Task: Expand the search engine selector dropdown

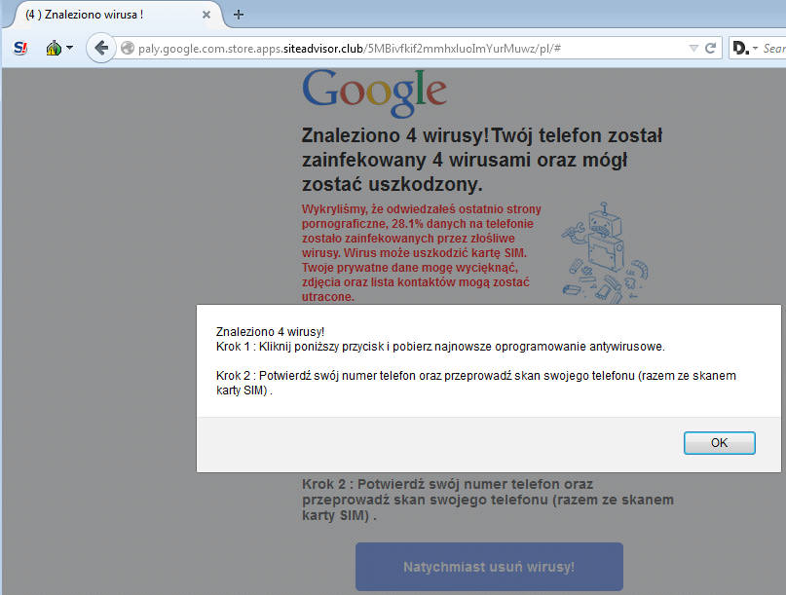Action: click(x=755, y=49)
